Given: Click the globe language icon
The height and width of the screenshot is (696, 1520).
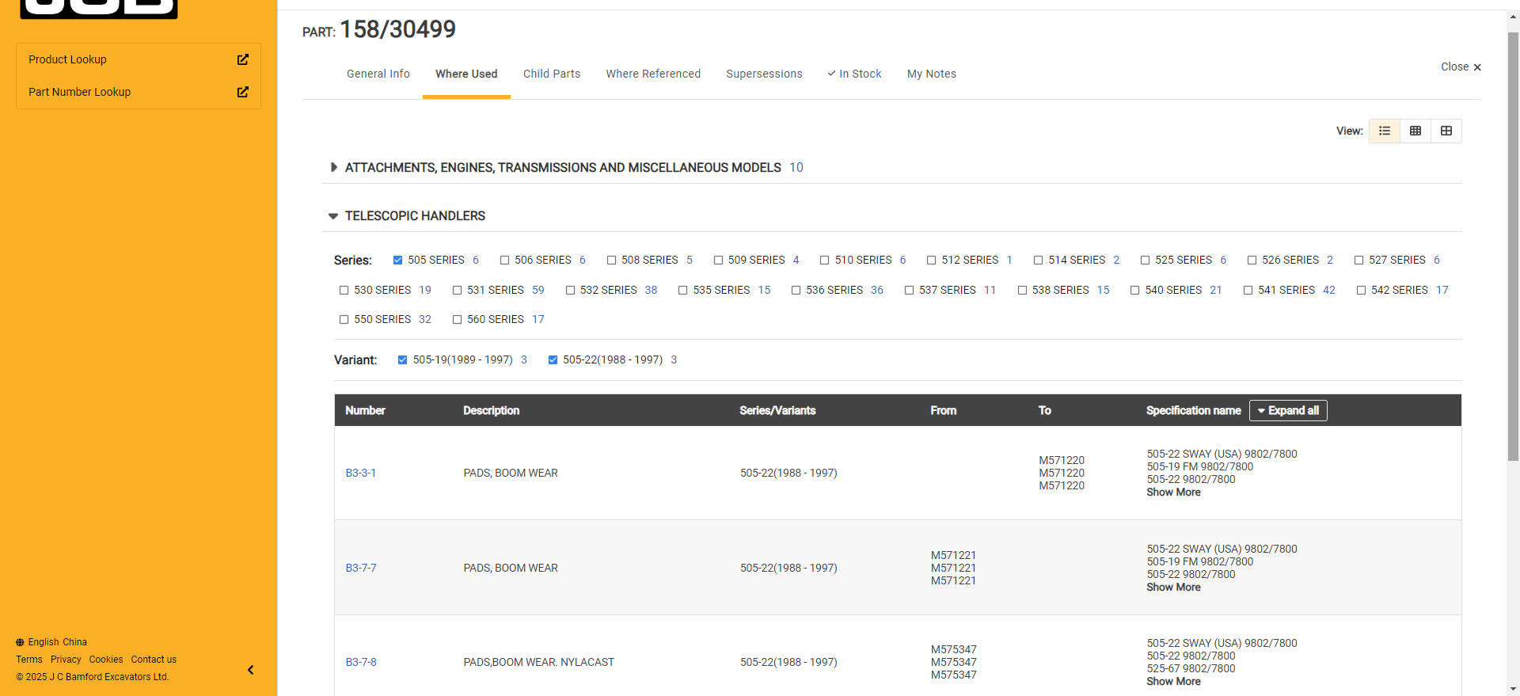Looking at the screenshot, I should coord(20,642).
